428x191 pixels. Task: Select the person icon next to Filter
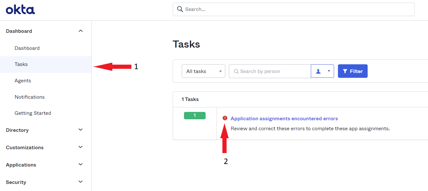click(x=319, y=71)
